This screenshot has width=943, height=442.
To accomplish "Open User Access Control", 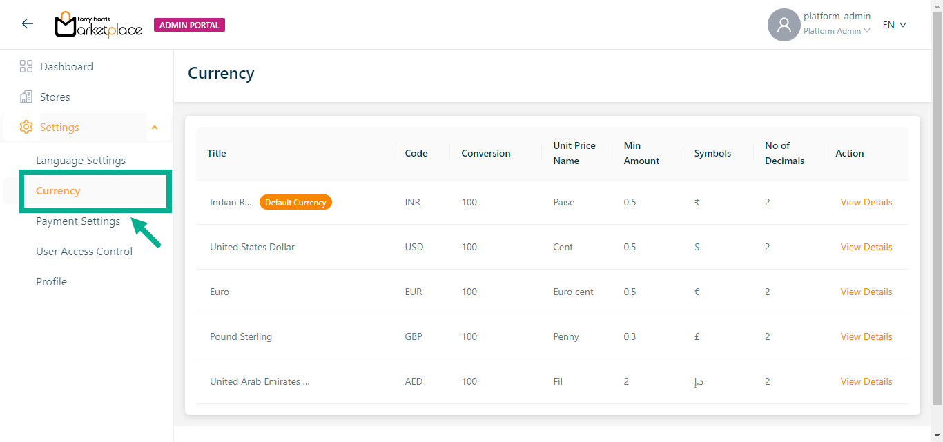I will click(84, 252).
